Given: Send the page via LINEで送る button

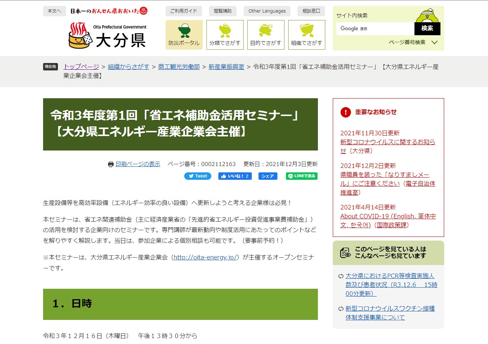Looking at the screenshot, I should coord(302,176).
